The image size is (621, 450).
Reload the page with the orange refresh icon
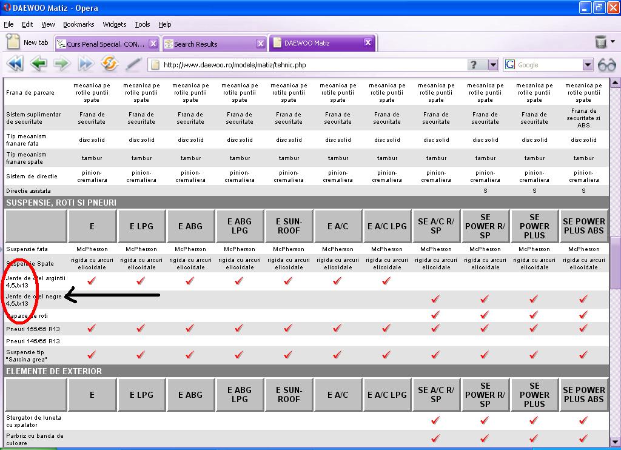(109, 64)
